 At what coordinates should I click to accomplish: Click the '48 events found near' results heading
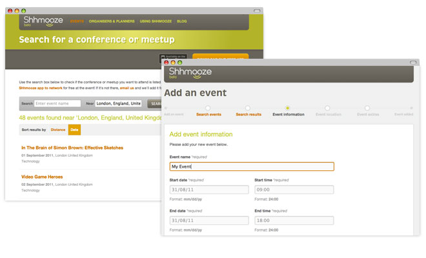[x=90, y=118]
